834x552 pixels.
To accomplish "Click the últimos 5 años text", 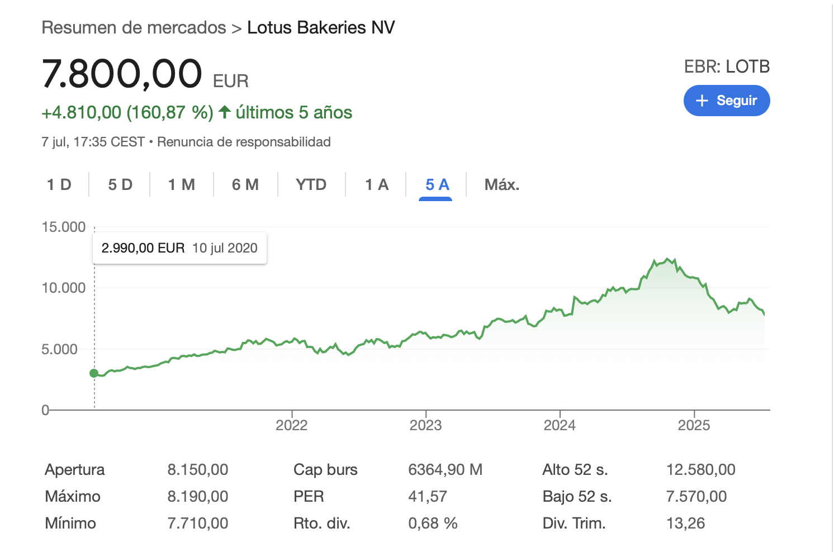I will point(294,112).
